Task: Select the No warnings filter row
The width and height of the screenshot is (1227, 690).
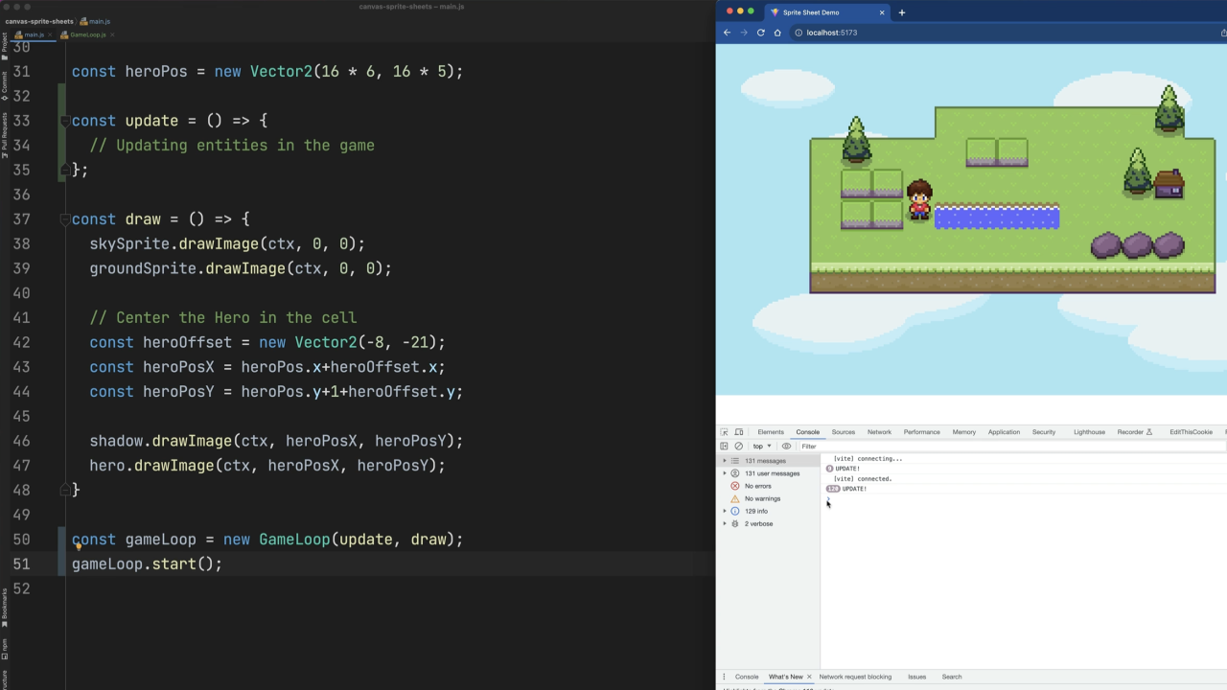Action: (x=768, y=498)
